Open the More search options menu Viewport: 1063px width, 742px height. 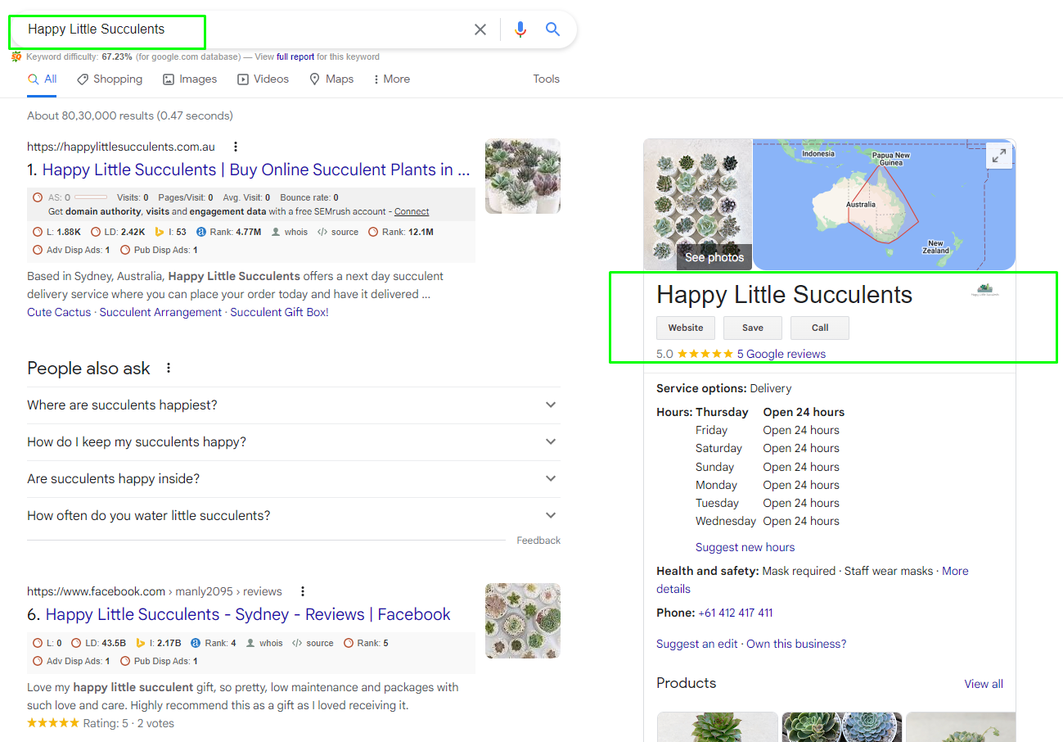pyautogui.click(x=391, y=79)
